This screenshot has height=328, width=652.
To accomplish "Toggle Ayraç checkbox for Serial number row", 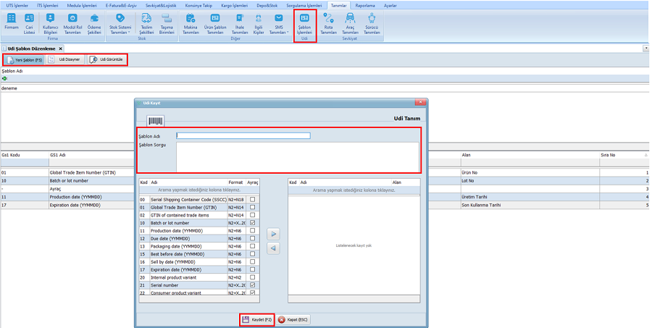I will point(252,285).
